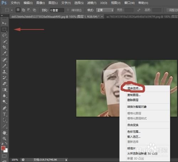
Task: Select the Eraser tool
Action: coord(4,84)
